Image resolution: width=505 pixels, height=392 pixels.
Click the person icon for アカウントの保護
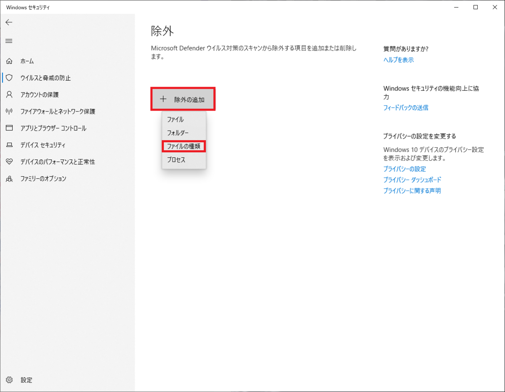[x=9, y=95]
